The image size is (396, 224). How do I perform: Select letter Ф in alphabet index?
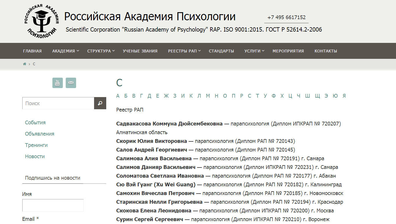[274, 96]
